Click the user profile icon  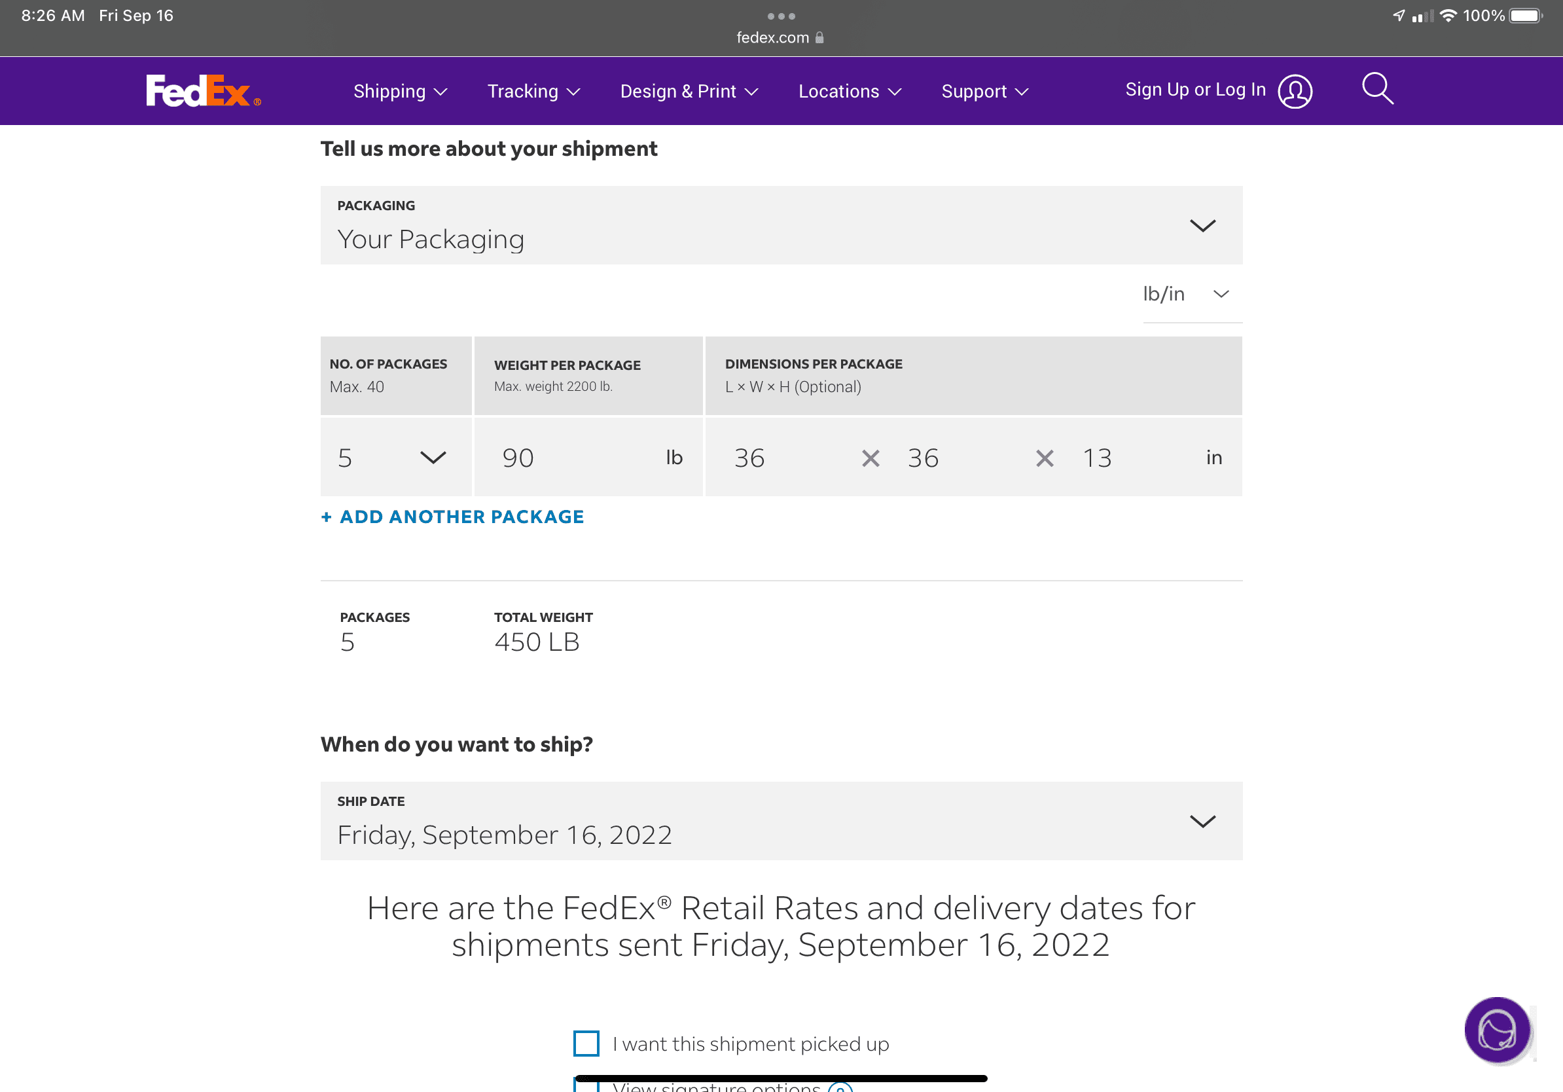[1295, 91]
